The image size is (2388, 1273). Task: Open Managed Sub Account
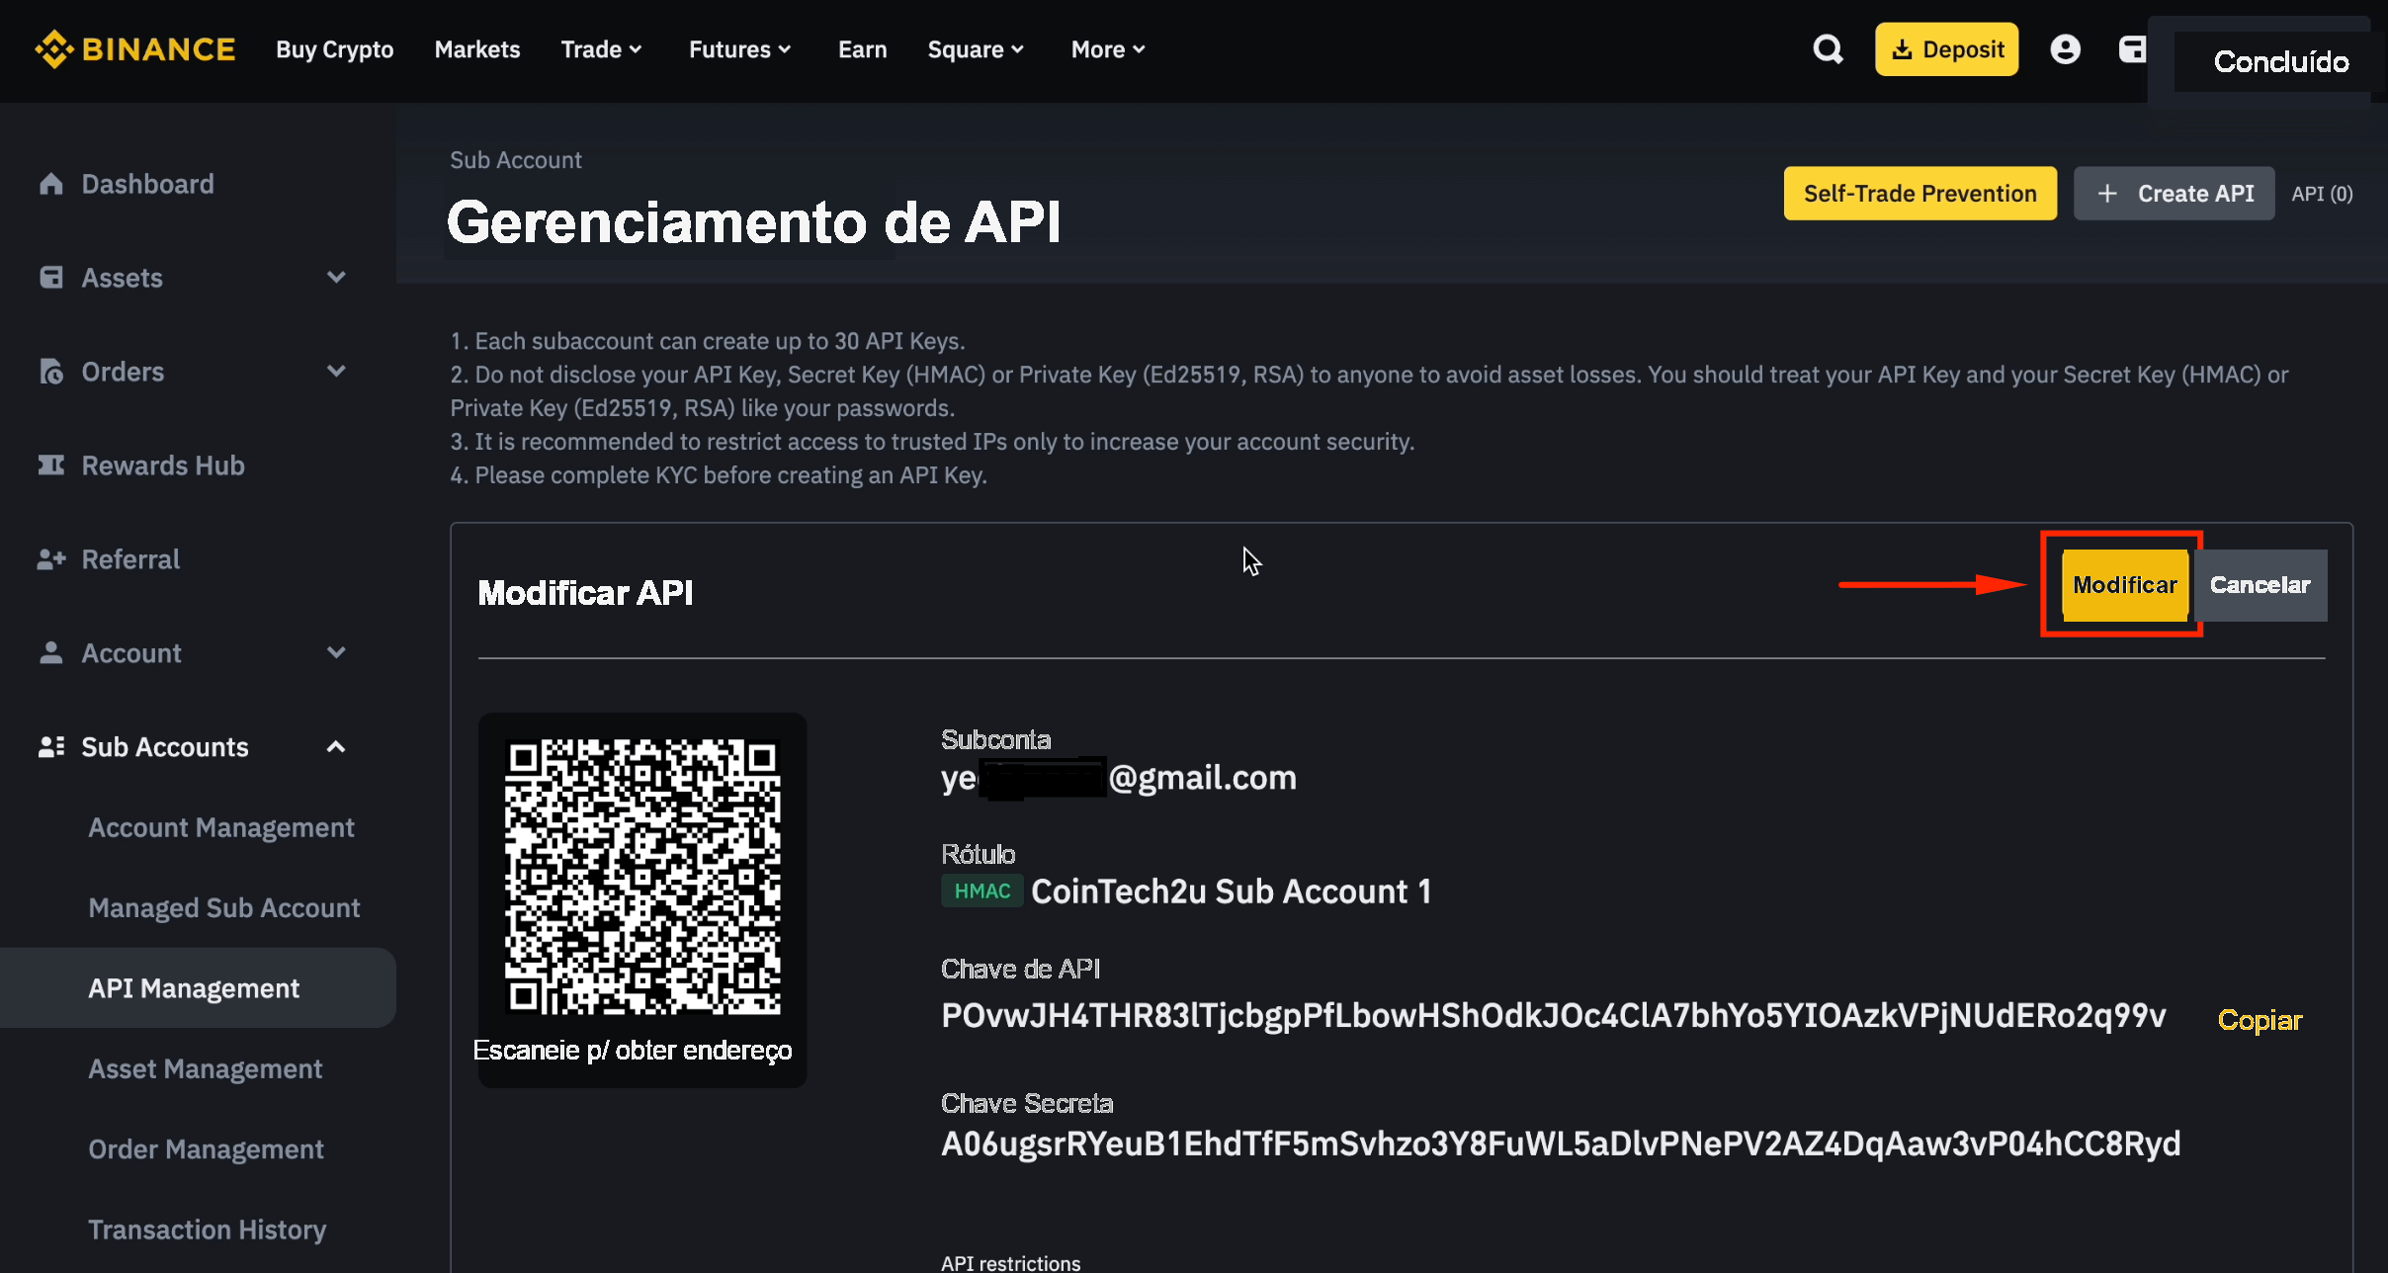point(224,908)
